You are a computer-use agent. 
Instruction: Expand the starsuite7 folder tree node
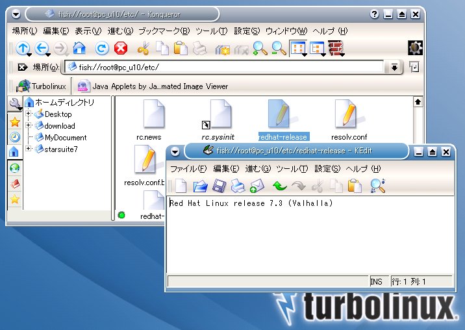[x=28, y=148]
